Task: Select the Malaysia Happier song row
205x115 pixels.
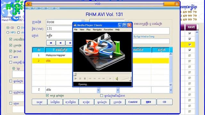Action: (x=101, y=55)
